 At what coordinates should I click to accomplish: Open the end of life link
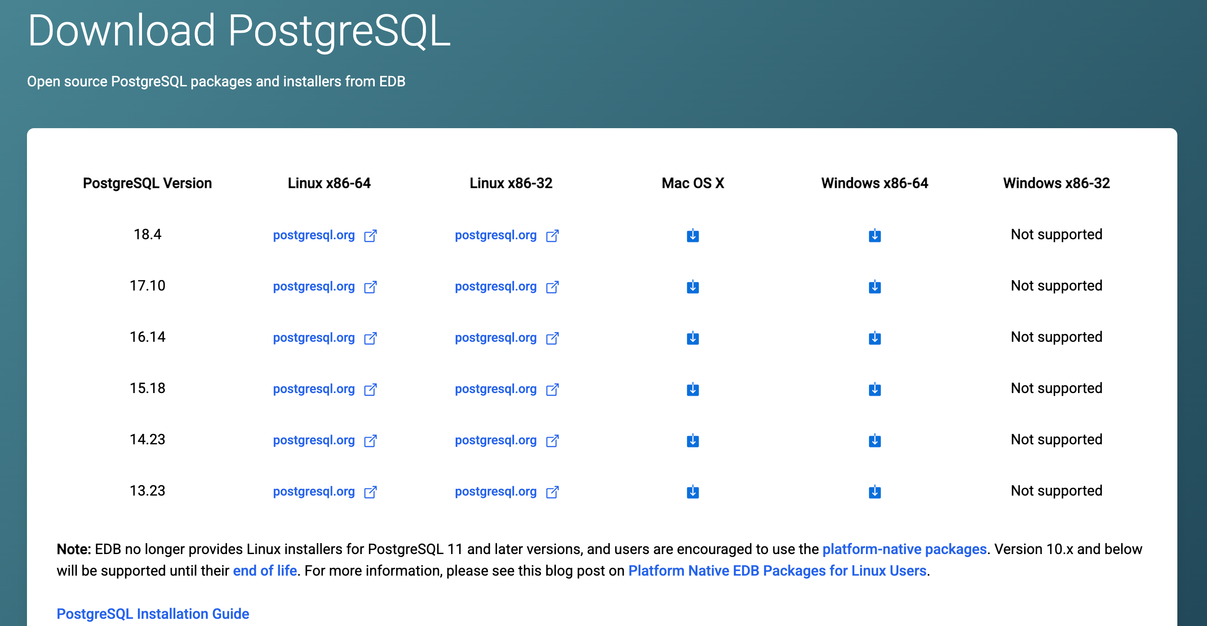click(265, 571)
